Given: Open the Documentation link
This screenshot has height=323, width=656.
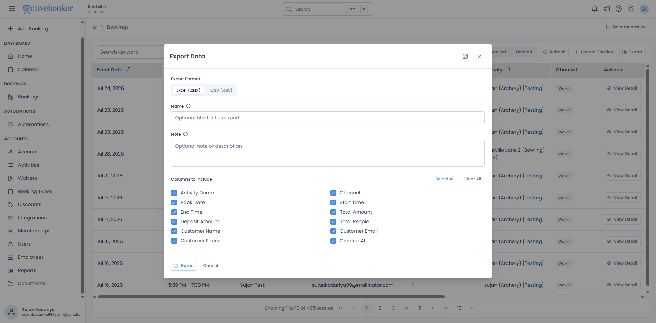Looking at the screenshot, I should pos(626,27).
